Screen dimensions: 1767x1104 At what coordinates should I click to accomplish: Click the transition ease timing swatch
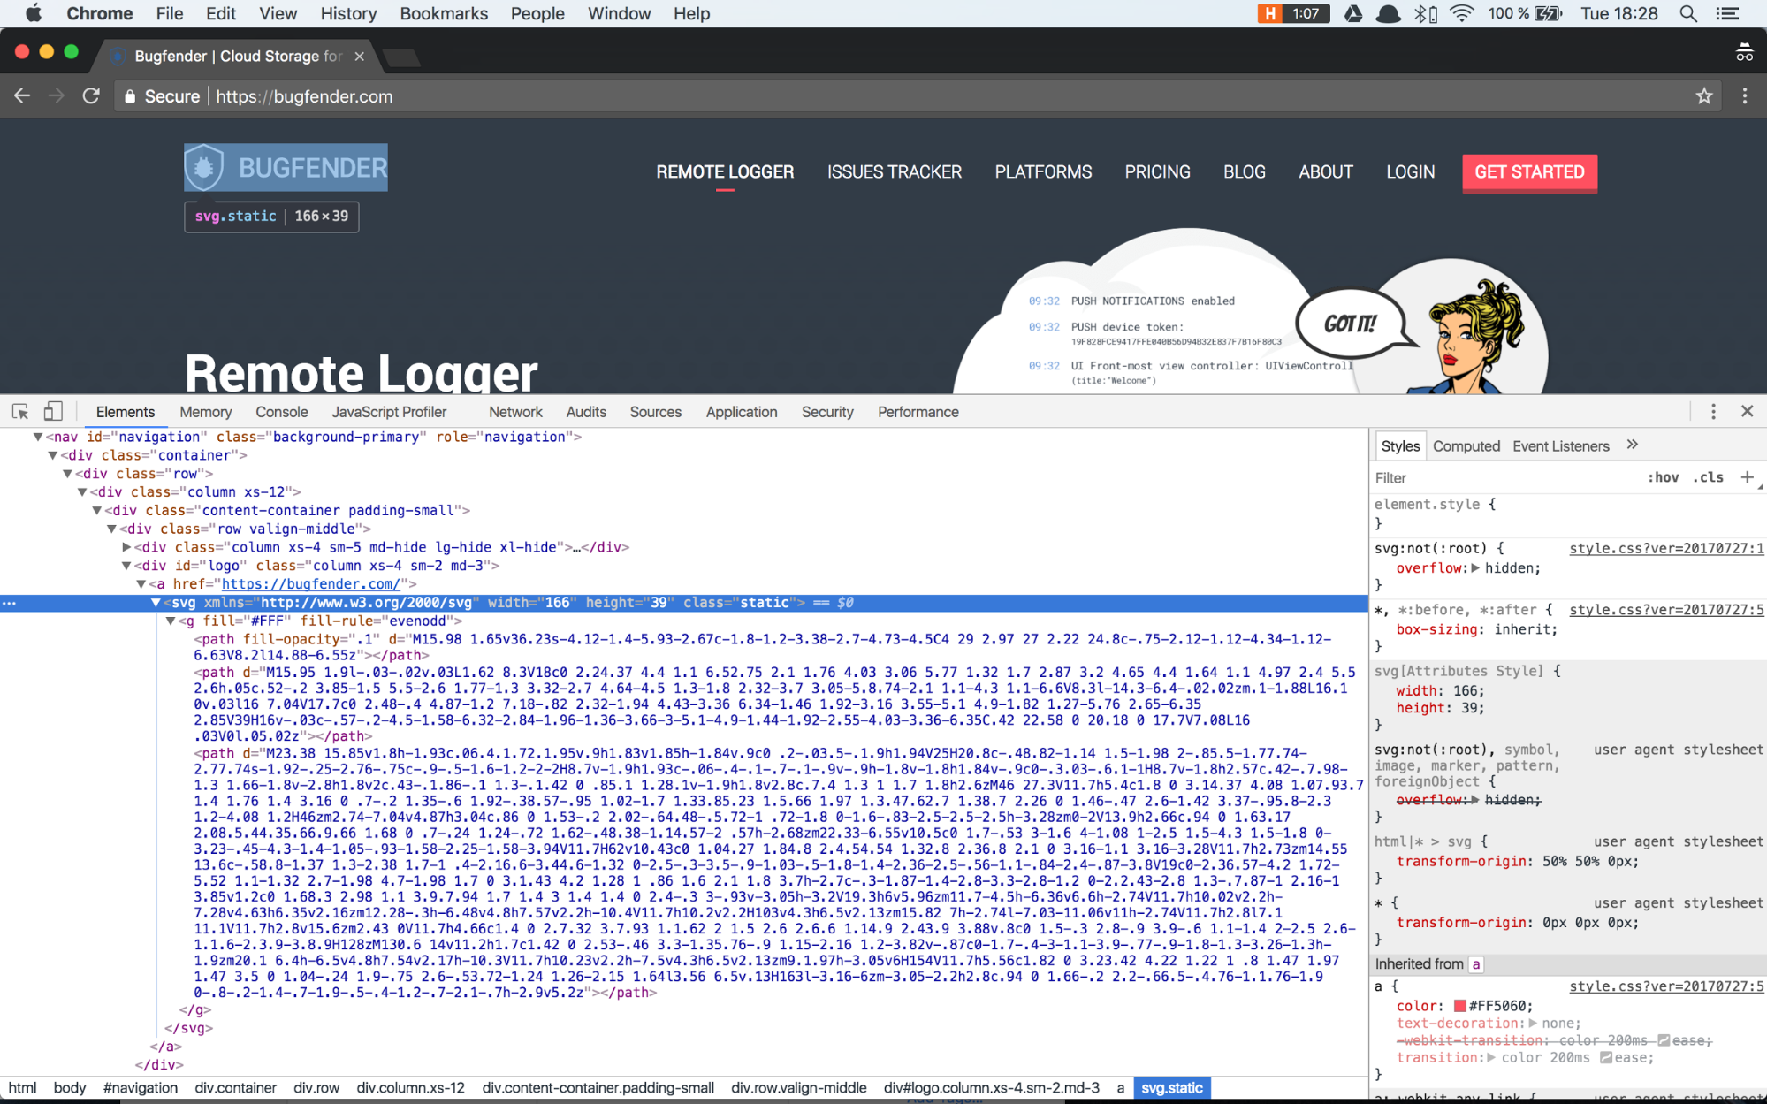coord(1606,1058)
